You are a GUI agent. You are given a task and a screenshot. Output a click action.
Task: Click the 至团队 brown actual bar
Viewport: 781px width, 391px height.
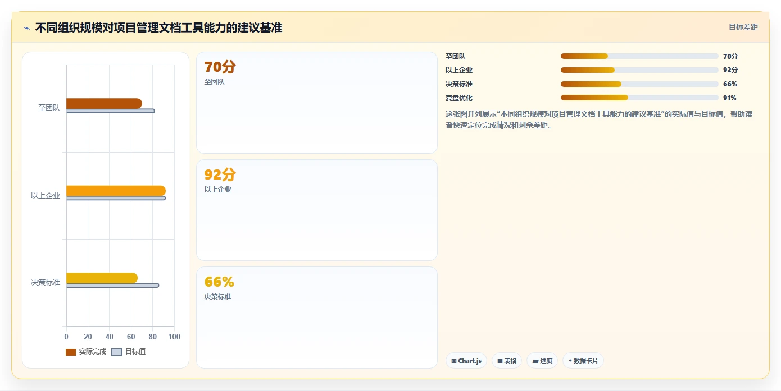point(104,104)
